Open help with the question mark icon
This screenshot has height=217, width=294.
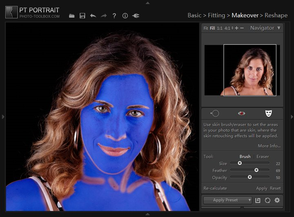[114, 16]
